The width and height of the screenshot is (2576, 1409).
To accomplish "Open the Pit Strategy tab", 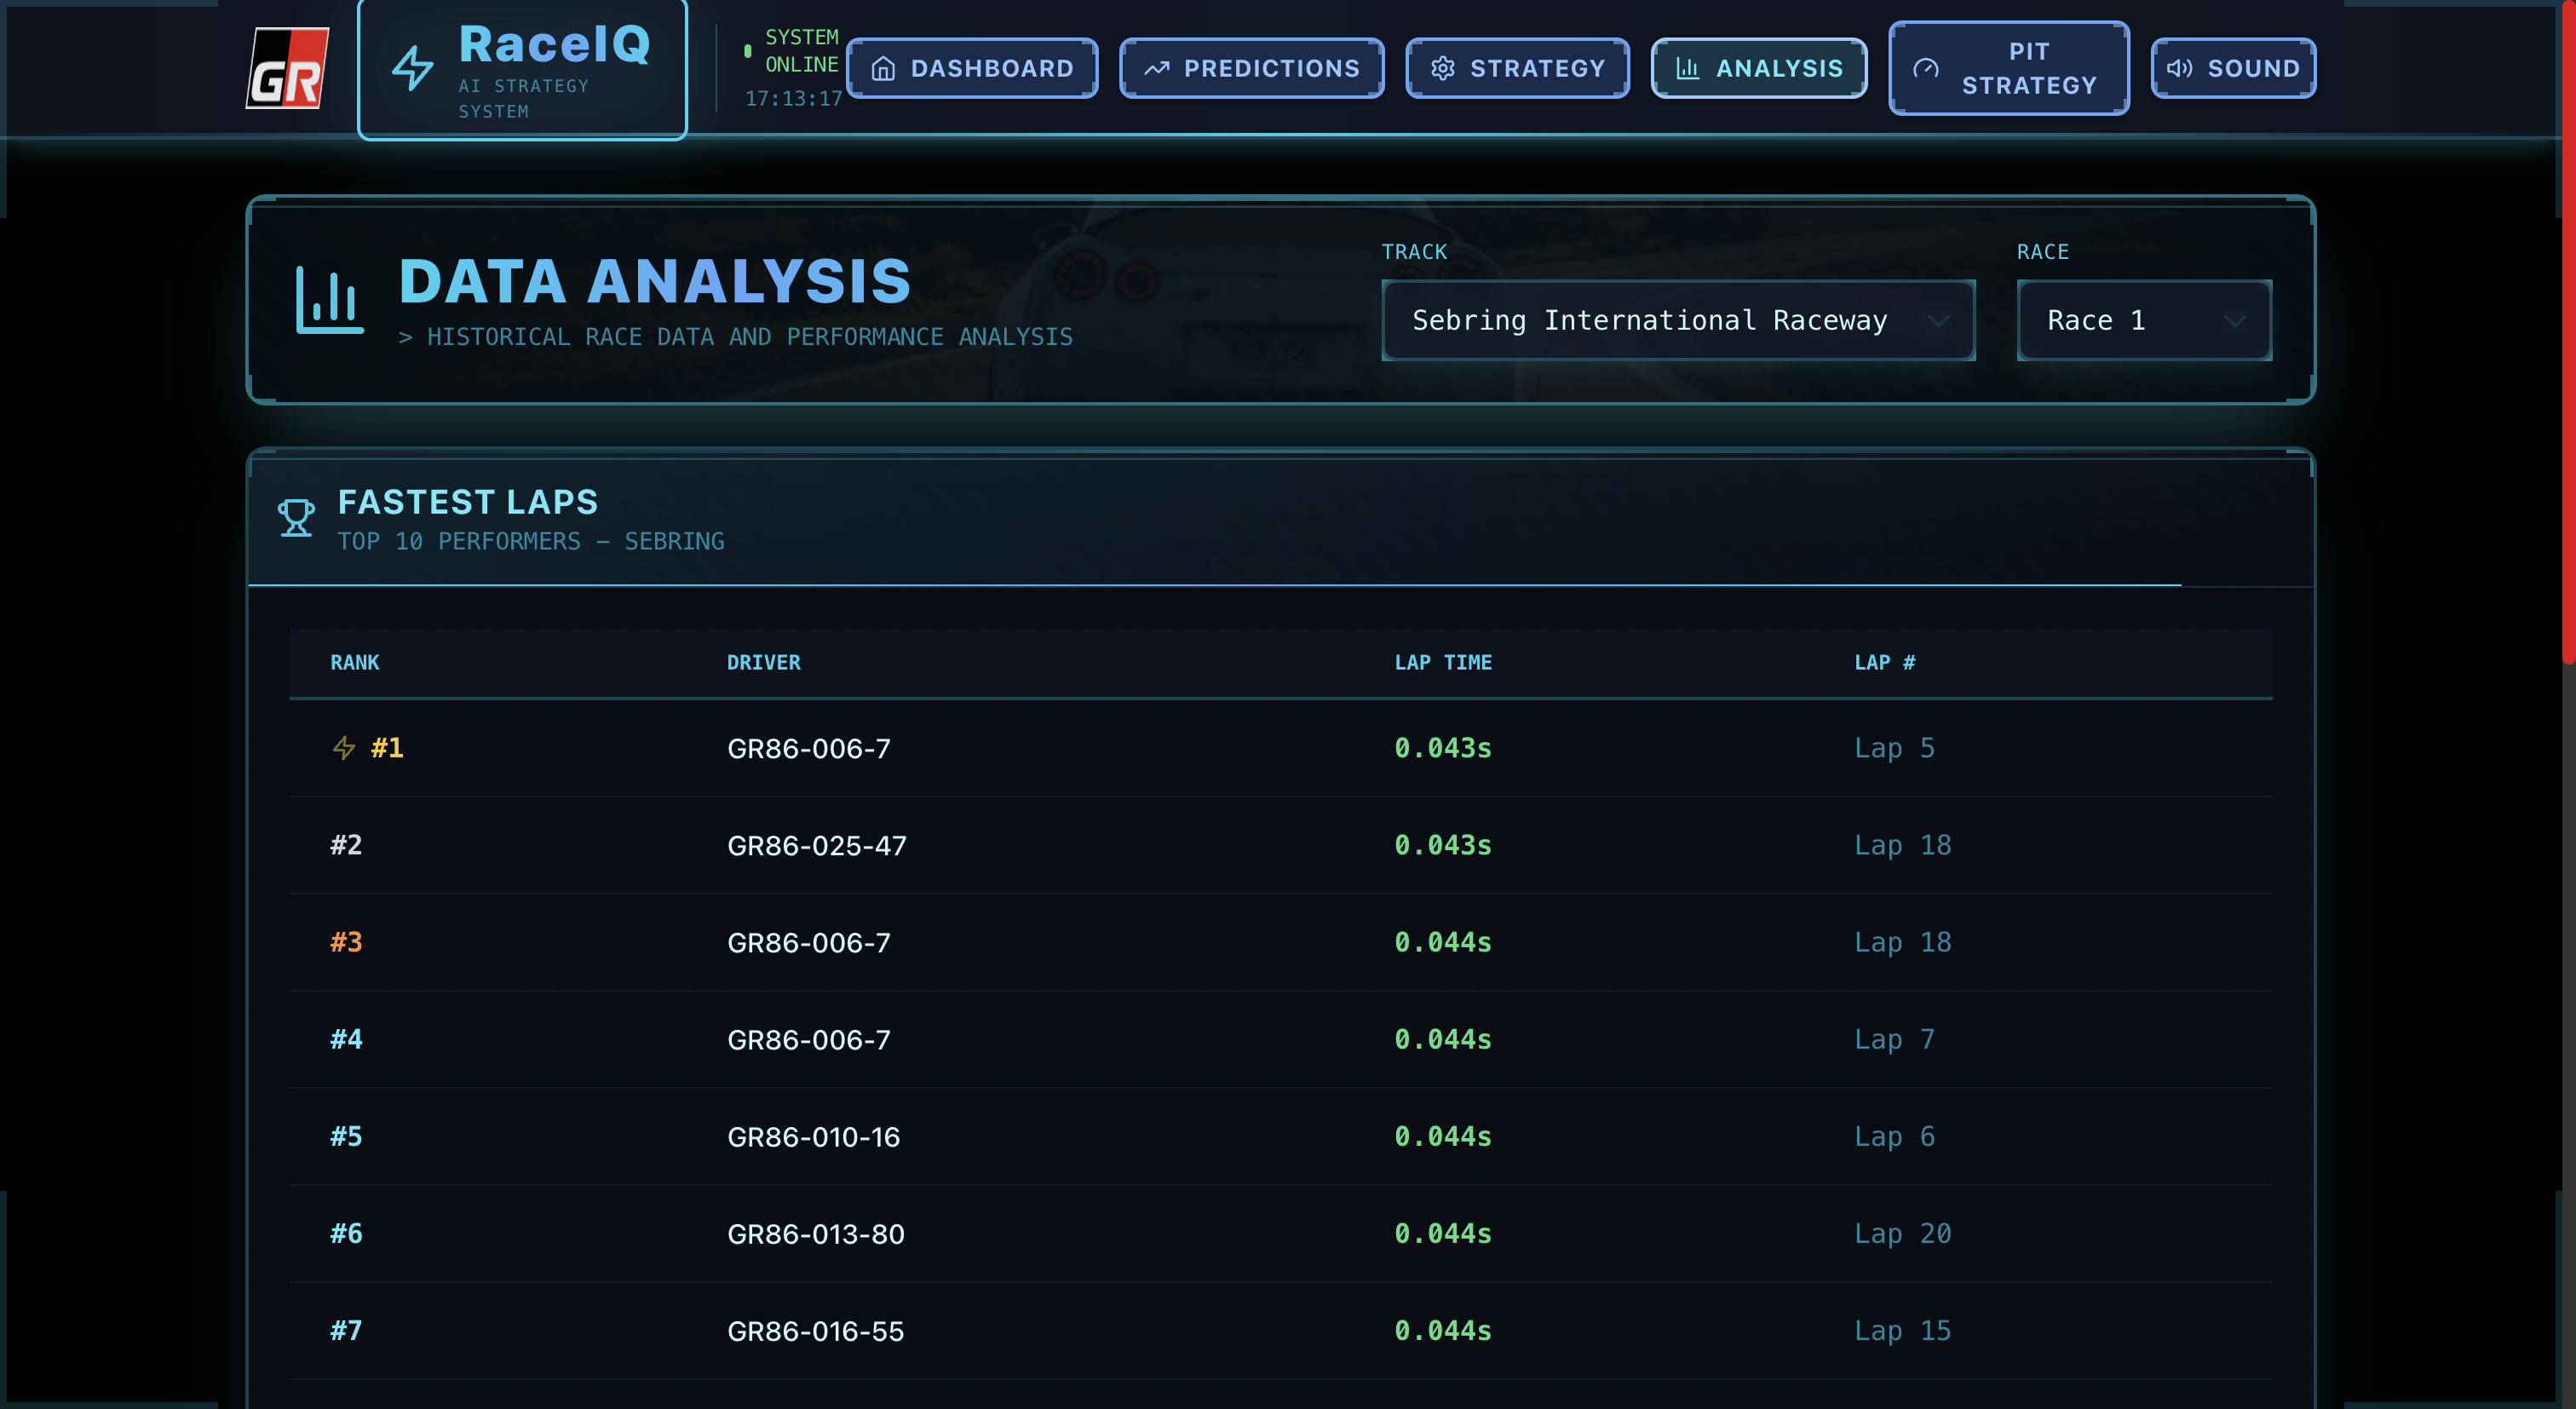I will point(2009,68).
